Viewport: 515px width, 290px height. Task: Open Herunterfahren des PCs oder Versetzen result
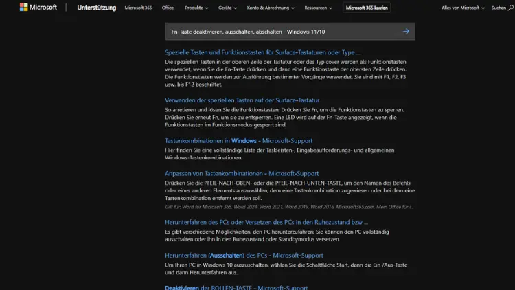click(x=266, y=222)
